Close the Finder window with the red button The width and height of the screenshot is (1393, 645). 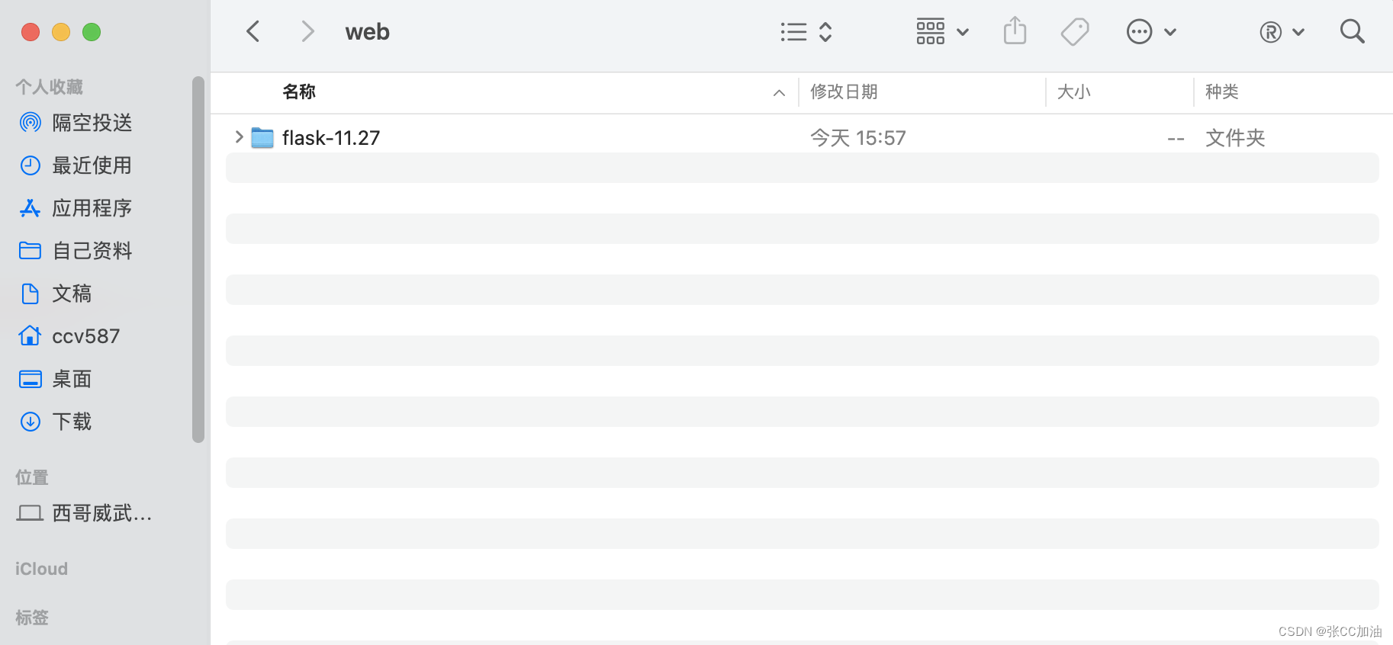[31, 32]
